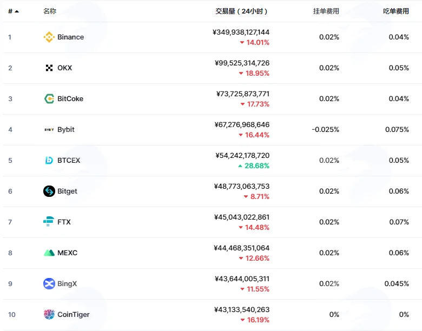Screen dimensions: 422x331
Task: Click the BitCoke logo icon
Action: tap(49, 99)
